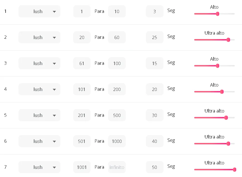Open the toy selector in row 3
The image size is (242, 177).
(39, 63)
